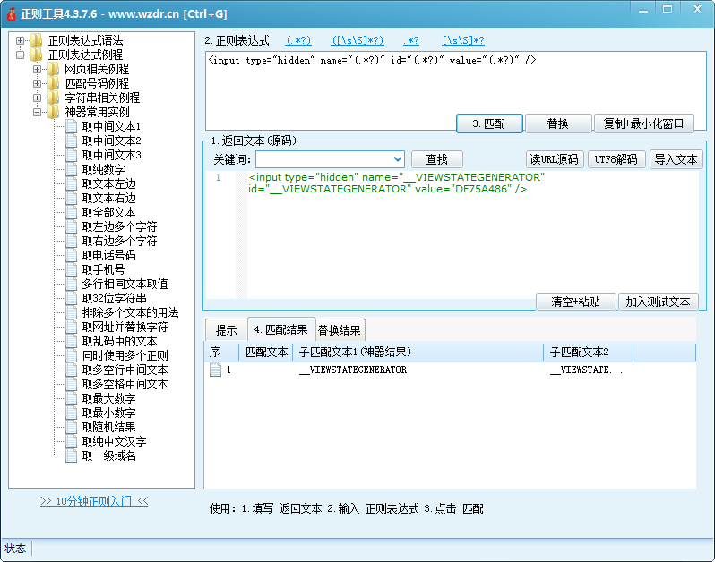Open the 关键词 dropdown list
The image size is (715, 562).
click(x=397, y=159)
